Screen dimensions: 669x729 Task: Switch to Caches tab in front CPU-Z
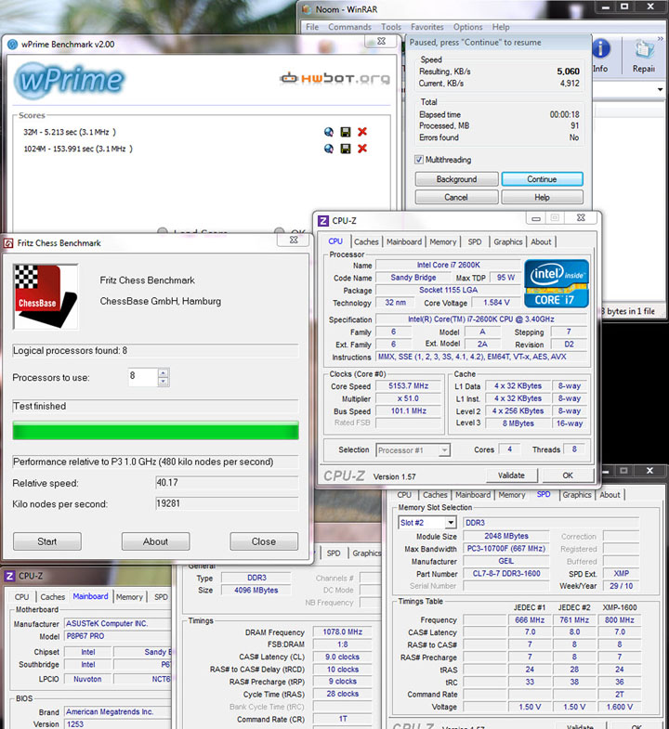pos(366,241)
